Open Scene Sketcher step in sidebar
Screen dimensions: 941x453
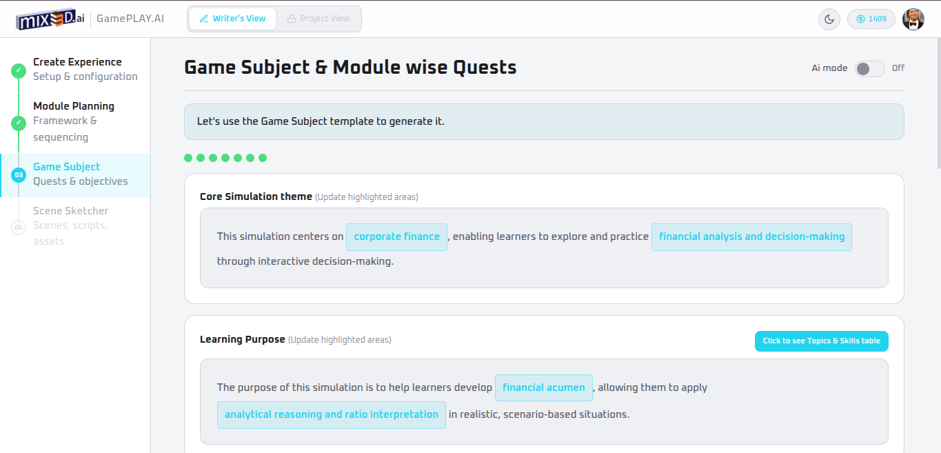click(x=71, y=211)
